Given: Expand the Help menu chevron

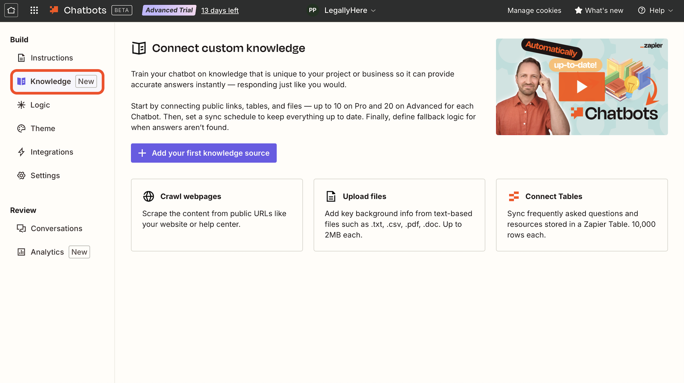Looking at the screenshot, I should [671, 10].
